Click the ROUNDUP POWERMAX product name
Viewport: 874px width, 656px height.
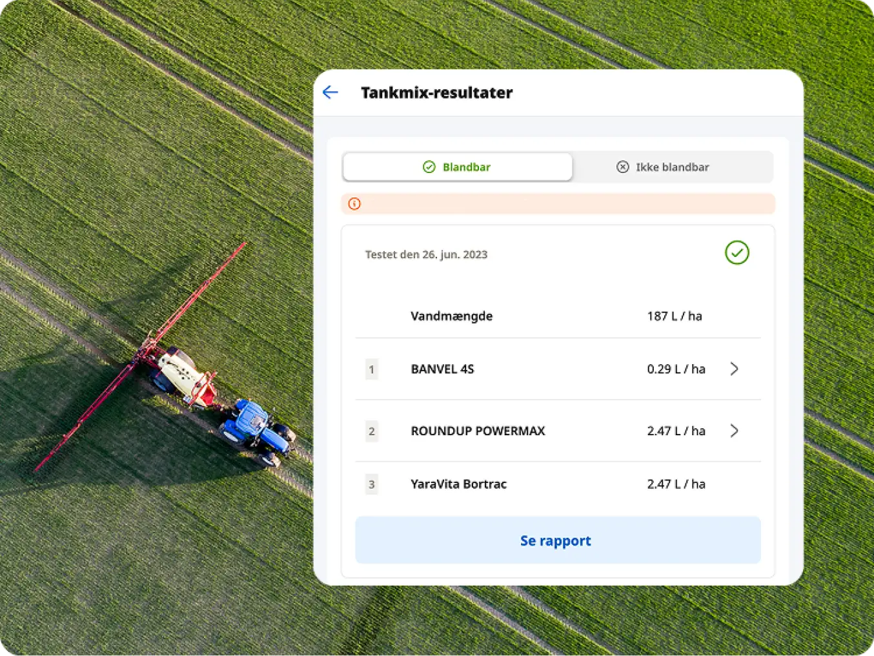point(478,431)
